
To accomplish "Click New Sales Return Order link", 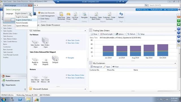I will (76, 75).
